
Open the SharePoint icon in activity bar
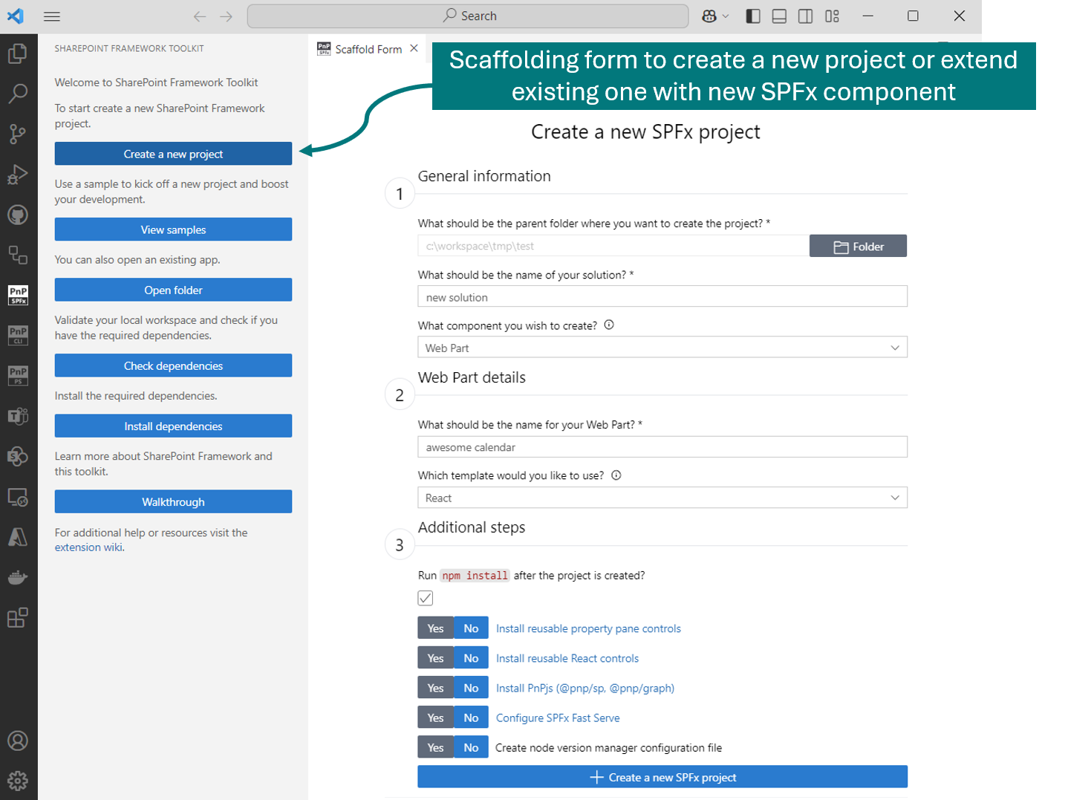coord(18,456)
